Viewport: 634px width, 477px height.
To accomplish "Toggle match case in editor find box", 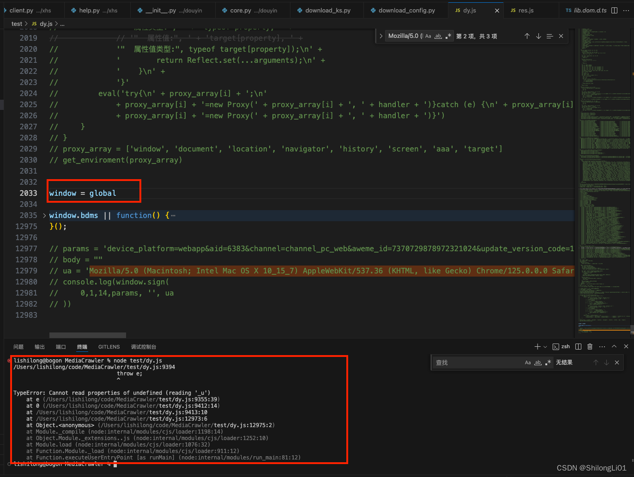I will 428,36.
